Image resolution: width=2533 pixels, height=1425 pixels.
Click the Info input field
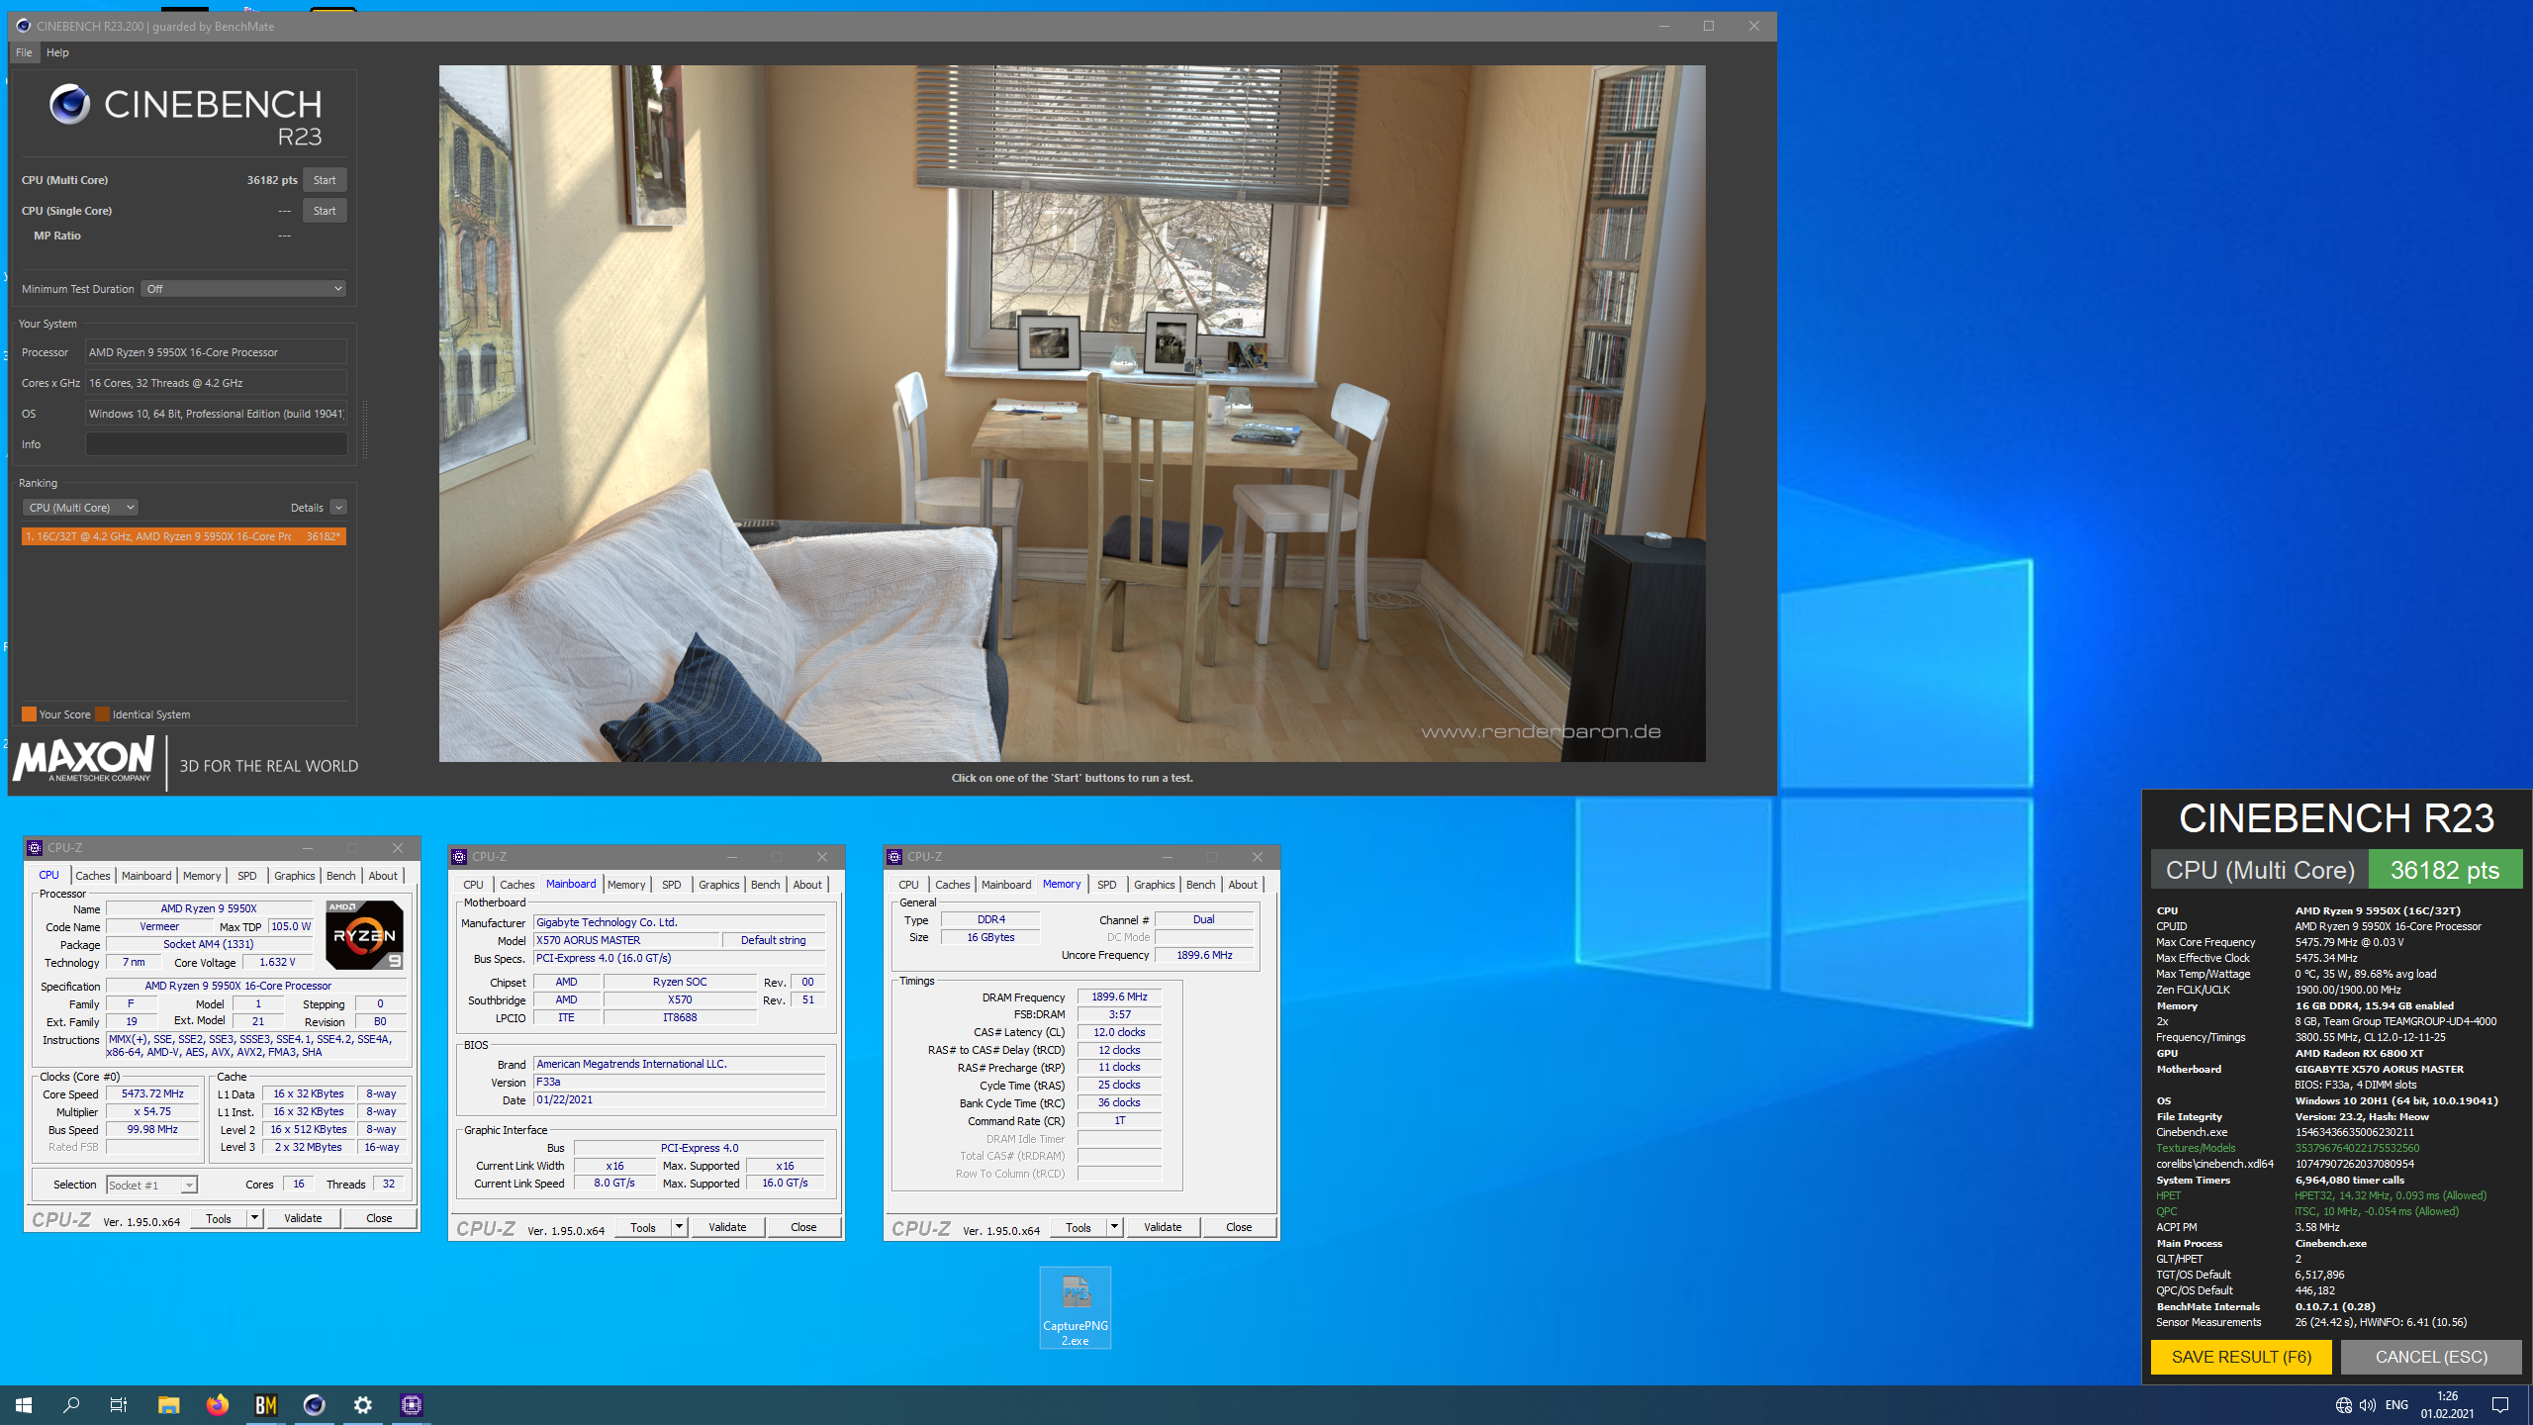216,444
